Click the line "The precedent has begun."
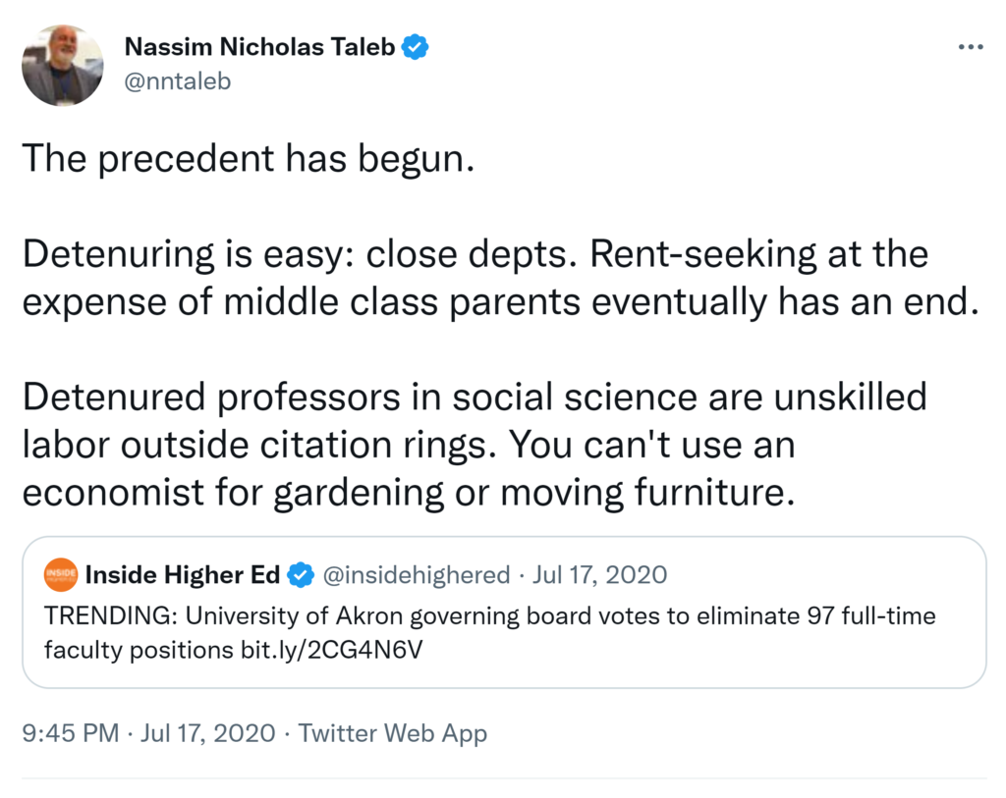The width and height of the screenshot is (1006, 798). (x=249, y=157)
